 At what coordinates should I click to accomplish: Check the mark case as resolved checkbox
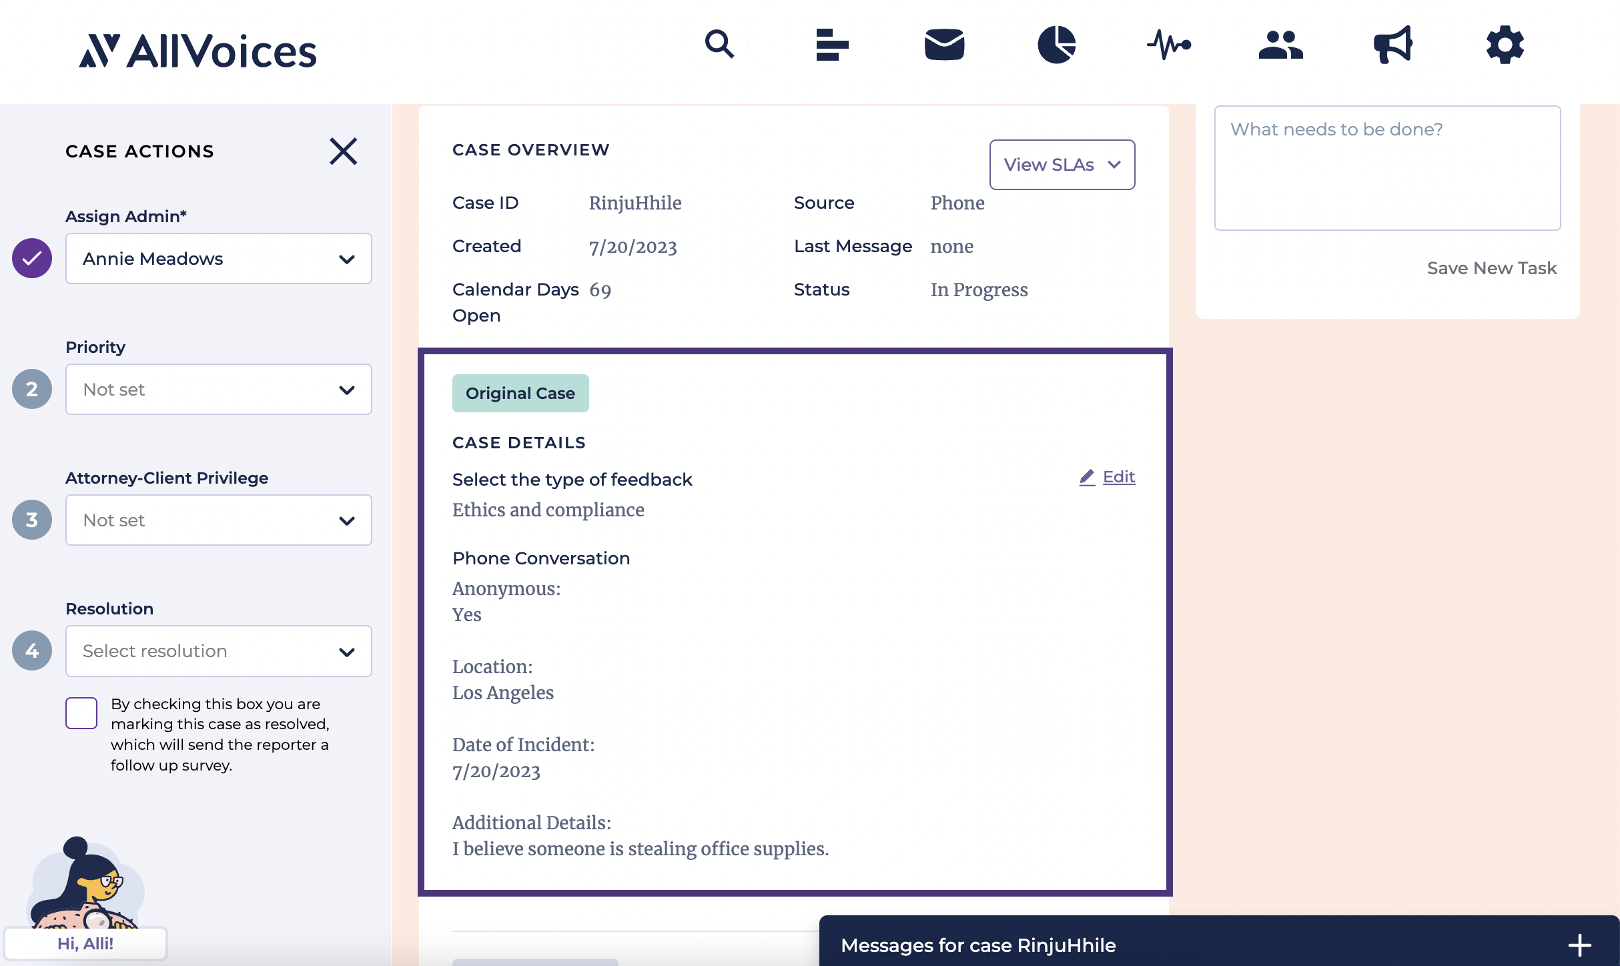81,713
